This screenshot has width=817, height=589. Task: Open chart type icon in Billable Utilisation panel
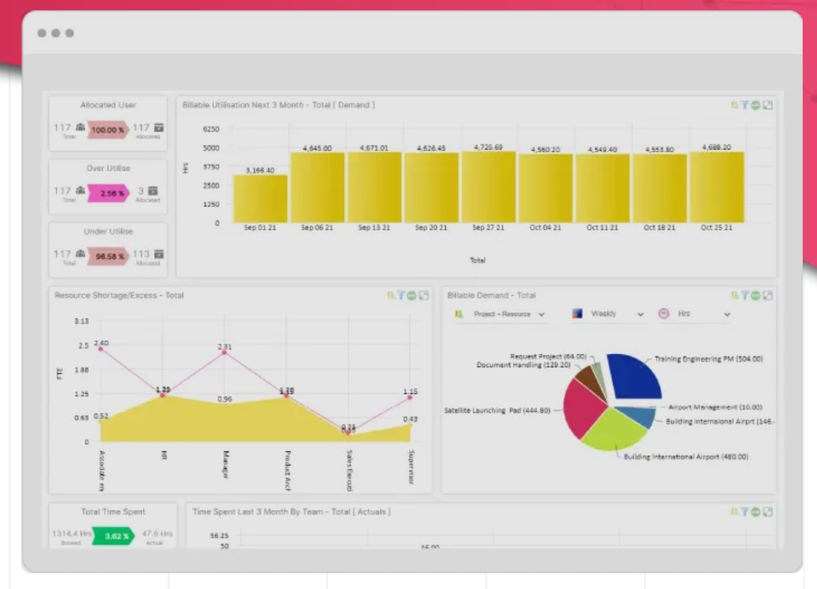point(734,105)
